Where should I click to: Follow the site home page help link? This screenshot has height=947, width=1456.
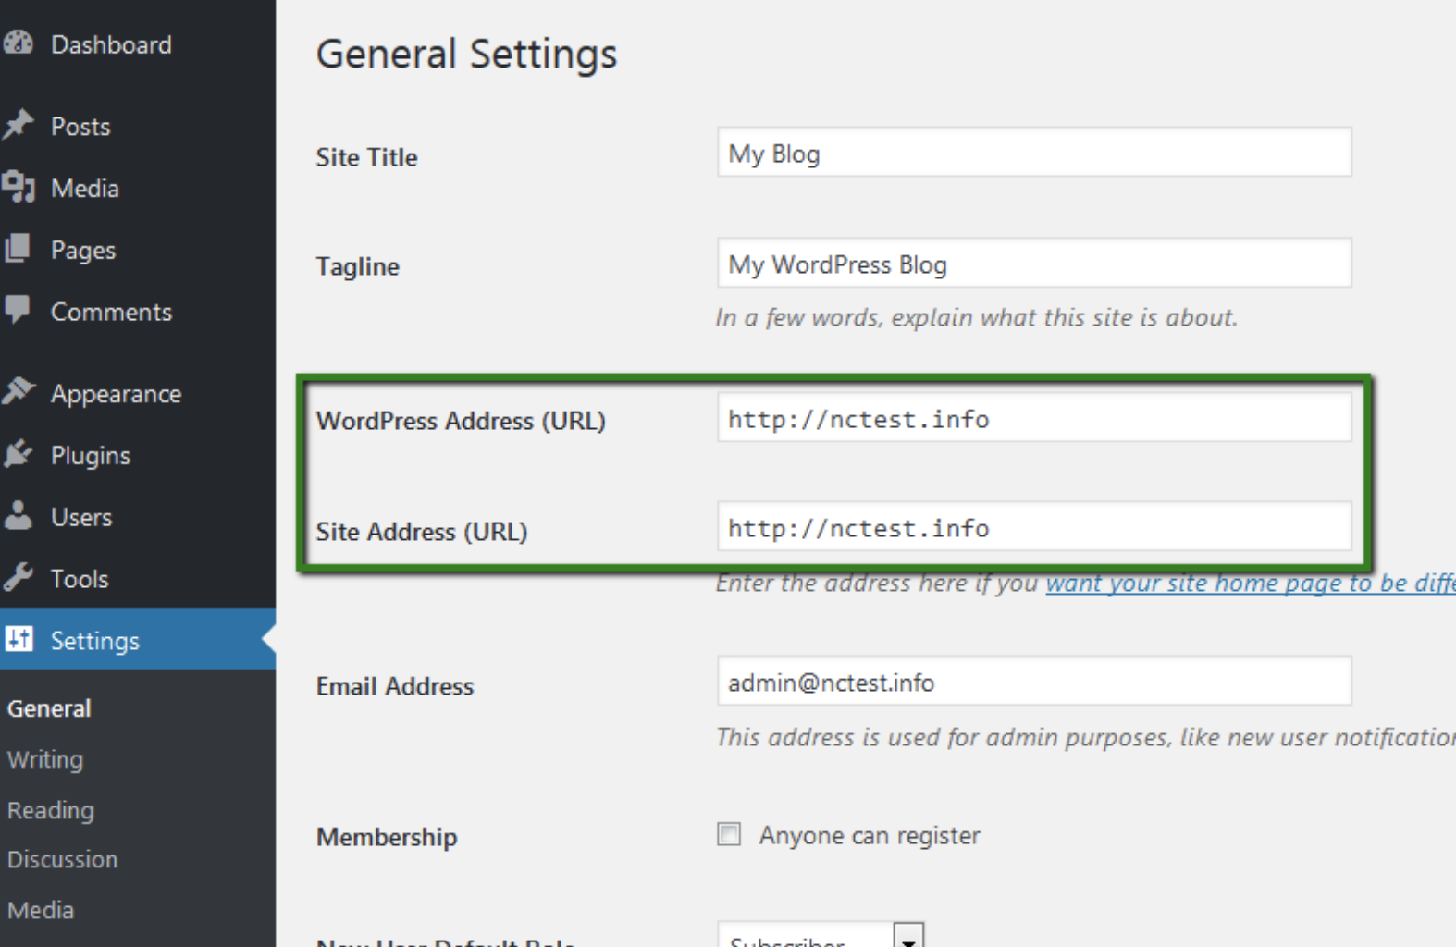[x=1249, y=584]
